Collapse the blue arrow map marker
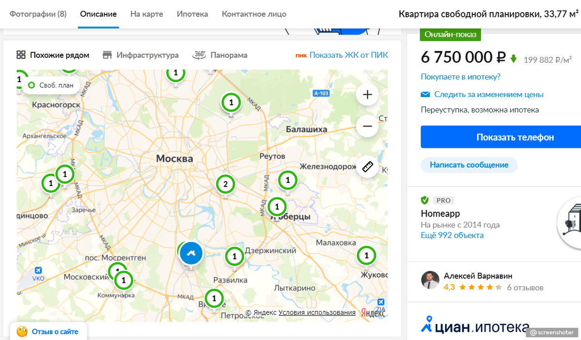The height and width of the screenshot is (340, 581). (191, 253)
